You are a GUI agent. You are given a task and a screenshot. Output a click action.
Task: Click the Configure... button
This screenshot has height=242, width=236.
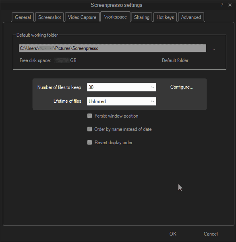[x=182, y=87]
